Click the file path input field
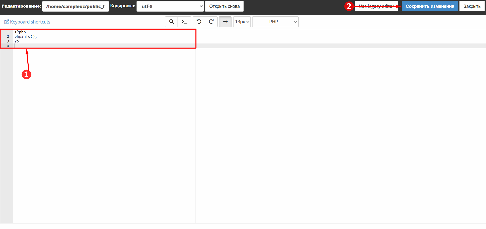The height and width of the screenshot is (229, 486). click(x=75, y=6)
